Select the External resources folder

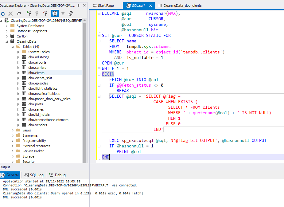pos(33,146)
